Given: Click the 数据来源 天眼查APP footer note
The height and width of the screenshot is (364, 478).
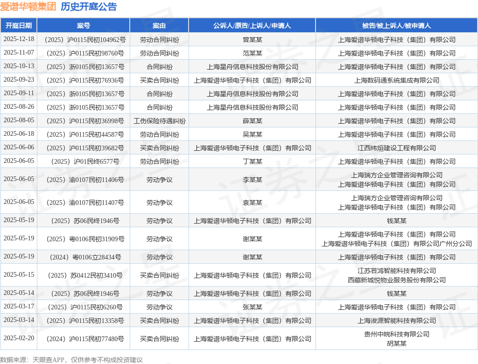Looking at the screenshot, I should pos(71,360).
